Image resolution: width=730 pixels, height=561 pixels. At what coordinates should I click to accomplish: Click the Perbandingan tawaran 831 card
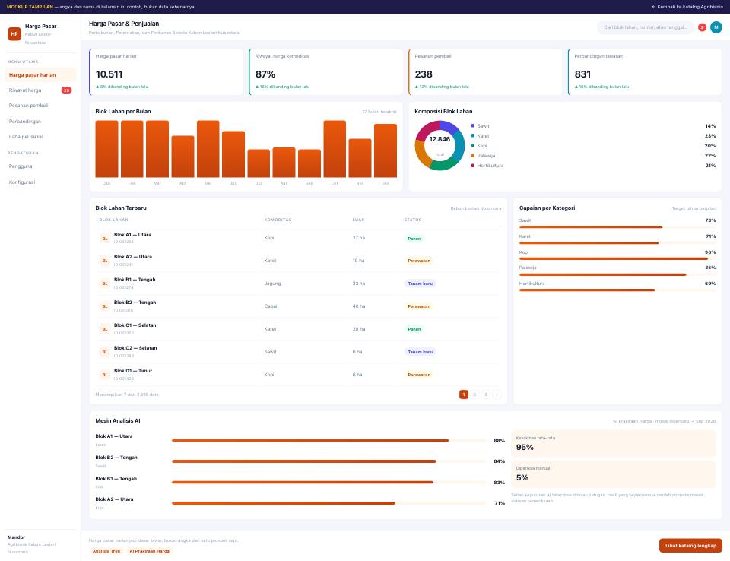pos(645,71)
